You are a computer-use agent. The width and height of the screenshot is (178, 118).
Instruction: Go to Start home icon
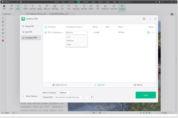pos(4,7)
